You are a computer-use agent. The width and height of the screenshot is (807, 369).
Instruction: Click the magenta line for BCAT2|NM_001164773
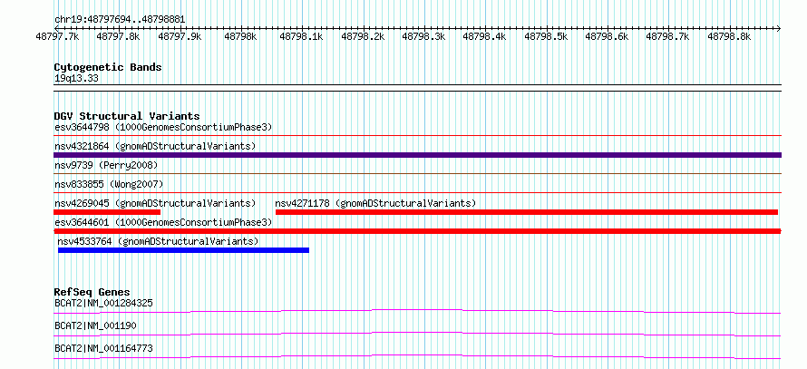click(x=417, y=356)
